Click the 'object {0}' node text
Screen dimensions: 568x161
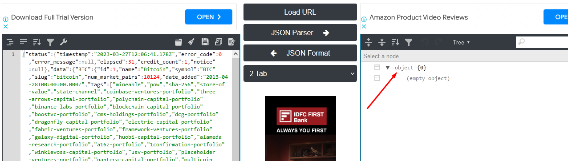point(410,68)
